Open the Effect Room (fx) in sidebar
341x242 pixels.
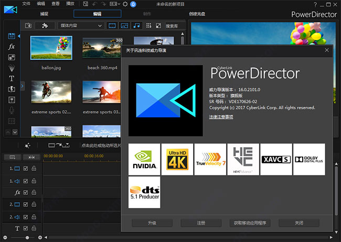pos(12,47)
